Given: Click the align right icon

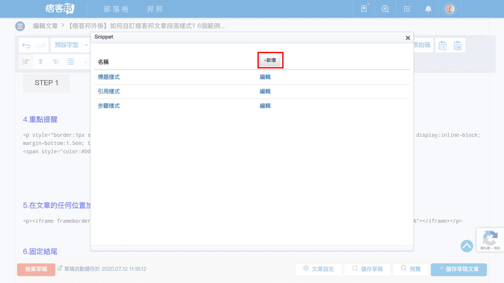Looking at the screenshot, I should coord(55,62).
